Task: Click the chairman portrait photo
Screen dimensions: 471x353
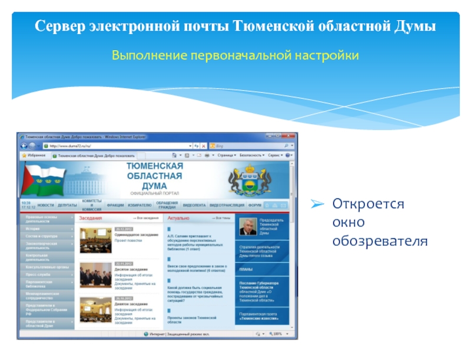Action: pos(248,227)
